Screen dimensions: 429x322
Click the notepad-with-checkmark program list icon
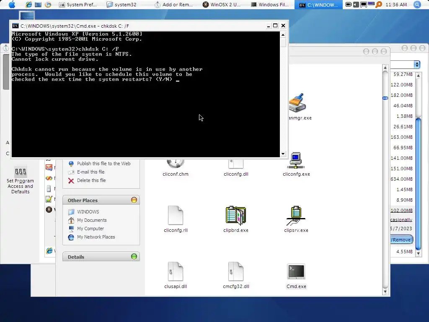[49, 199]
